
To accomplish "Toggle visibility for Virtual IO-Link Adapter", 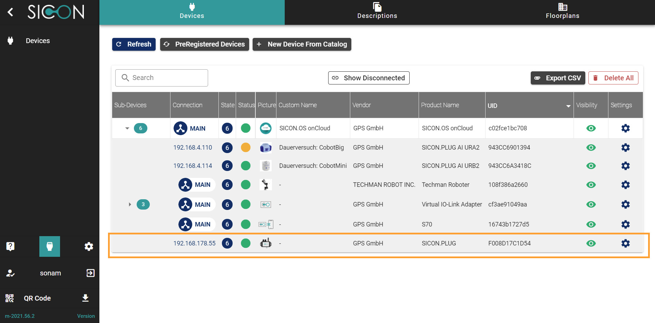I will (591, 204).
